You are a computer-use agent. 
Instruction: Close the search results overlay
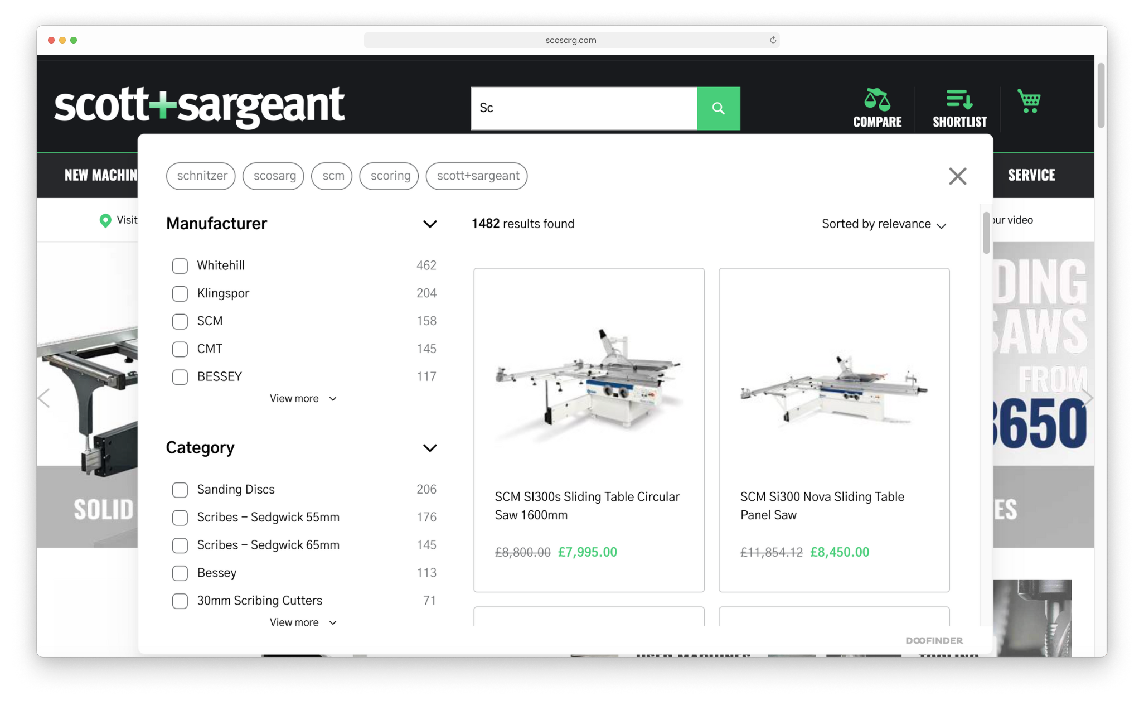tap(957, 176)
